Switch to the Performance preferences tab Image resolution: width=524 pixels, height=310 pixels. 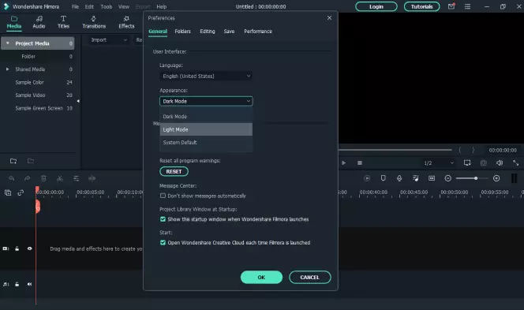(x=257, y=32)
